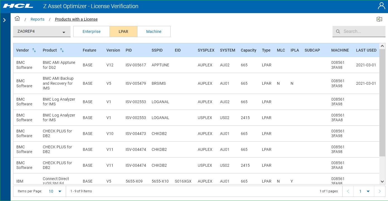Open the Reports breadcrumb link

pyautogui.click(x=37, y=19)
